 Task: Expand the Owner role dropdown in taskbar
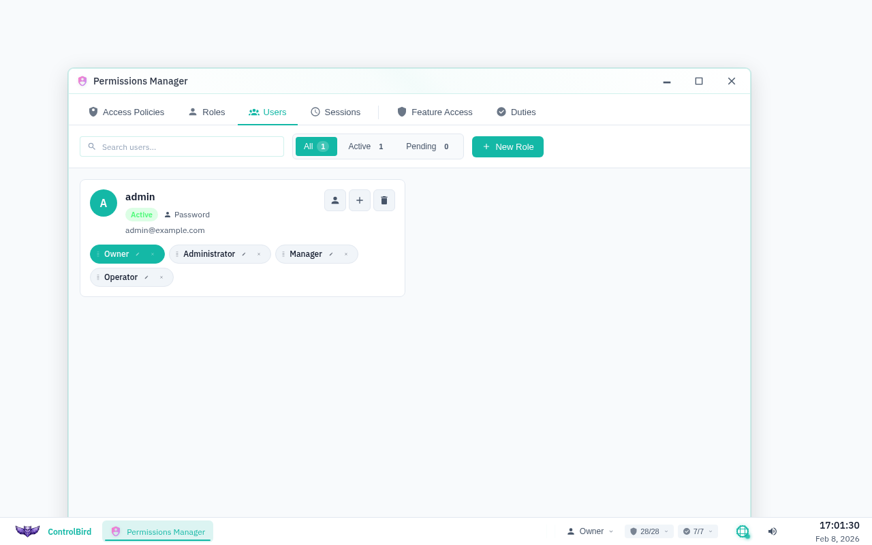coord(590,531)
